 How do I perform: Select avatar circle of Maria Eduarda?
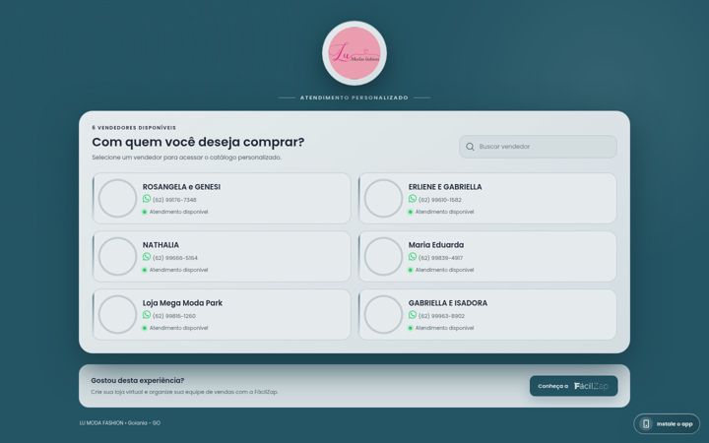pyautogui.click(x=383, y=256)
